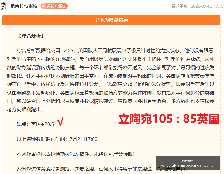Open author name 尼古拉特斯拉

point(24,6)
